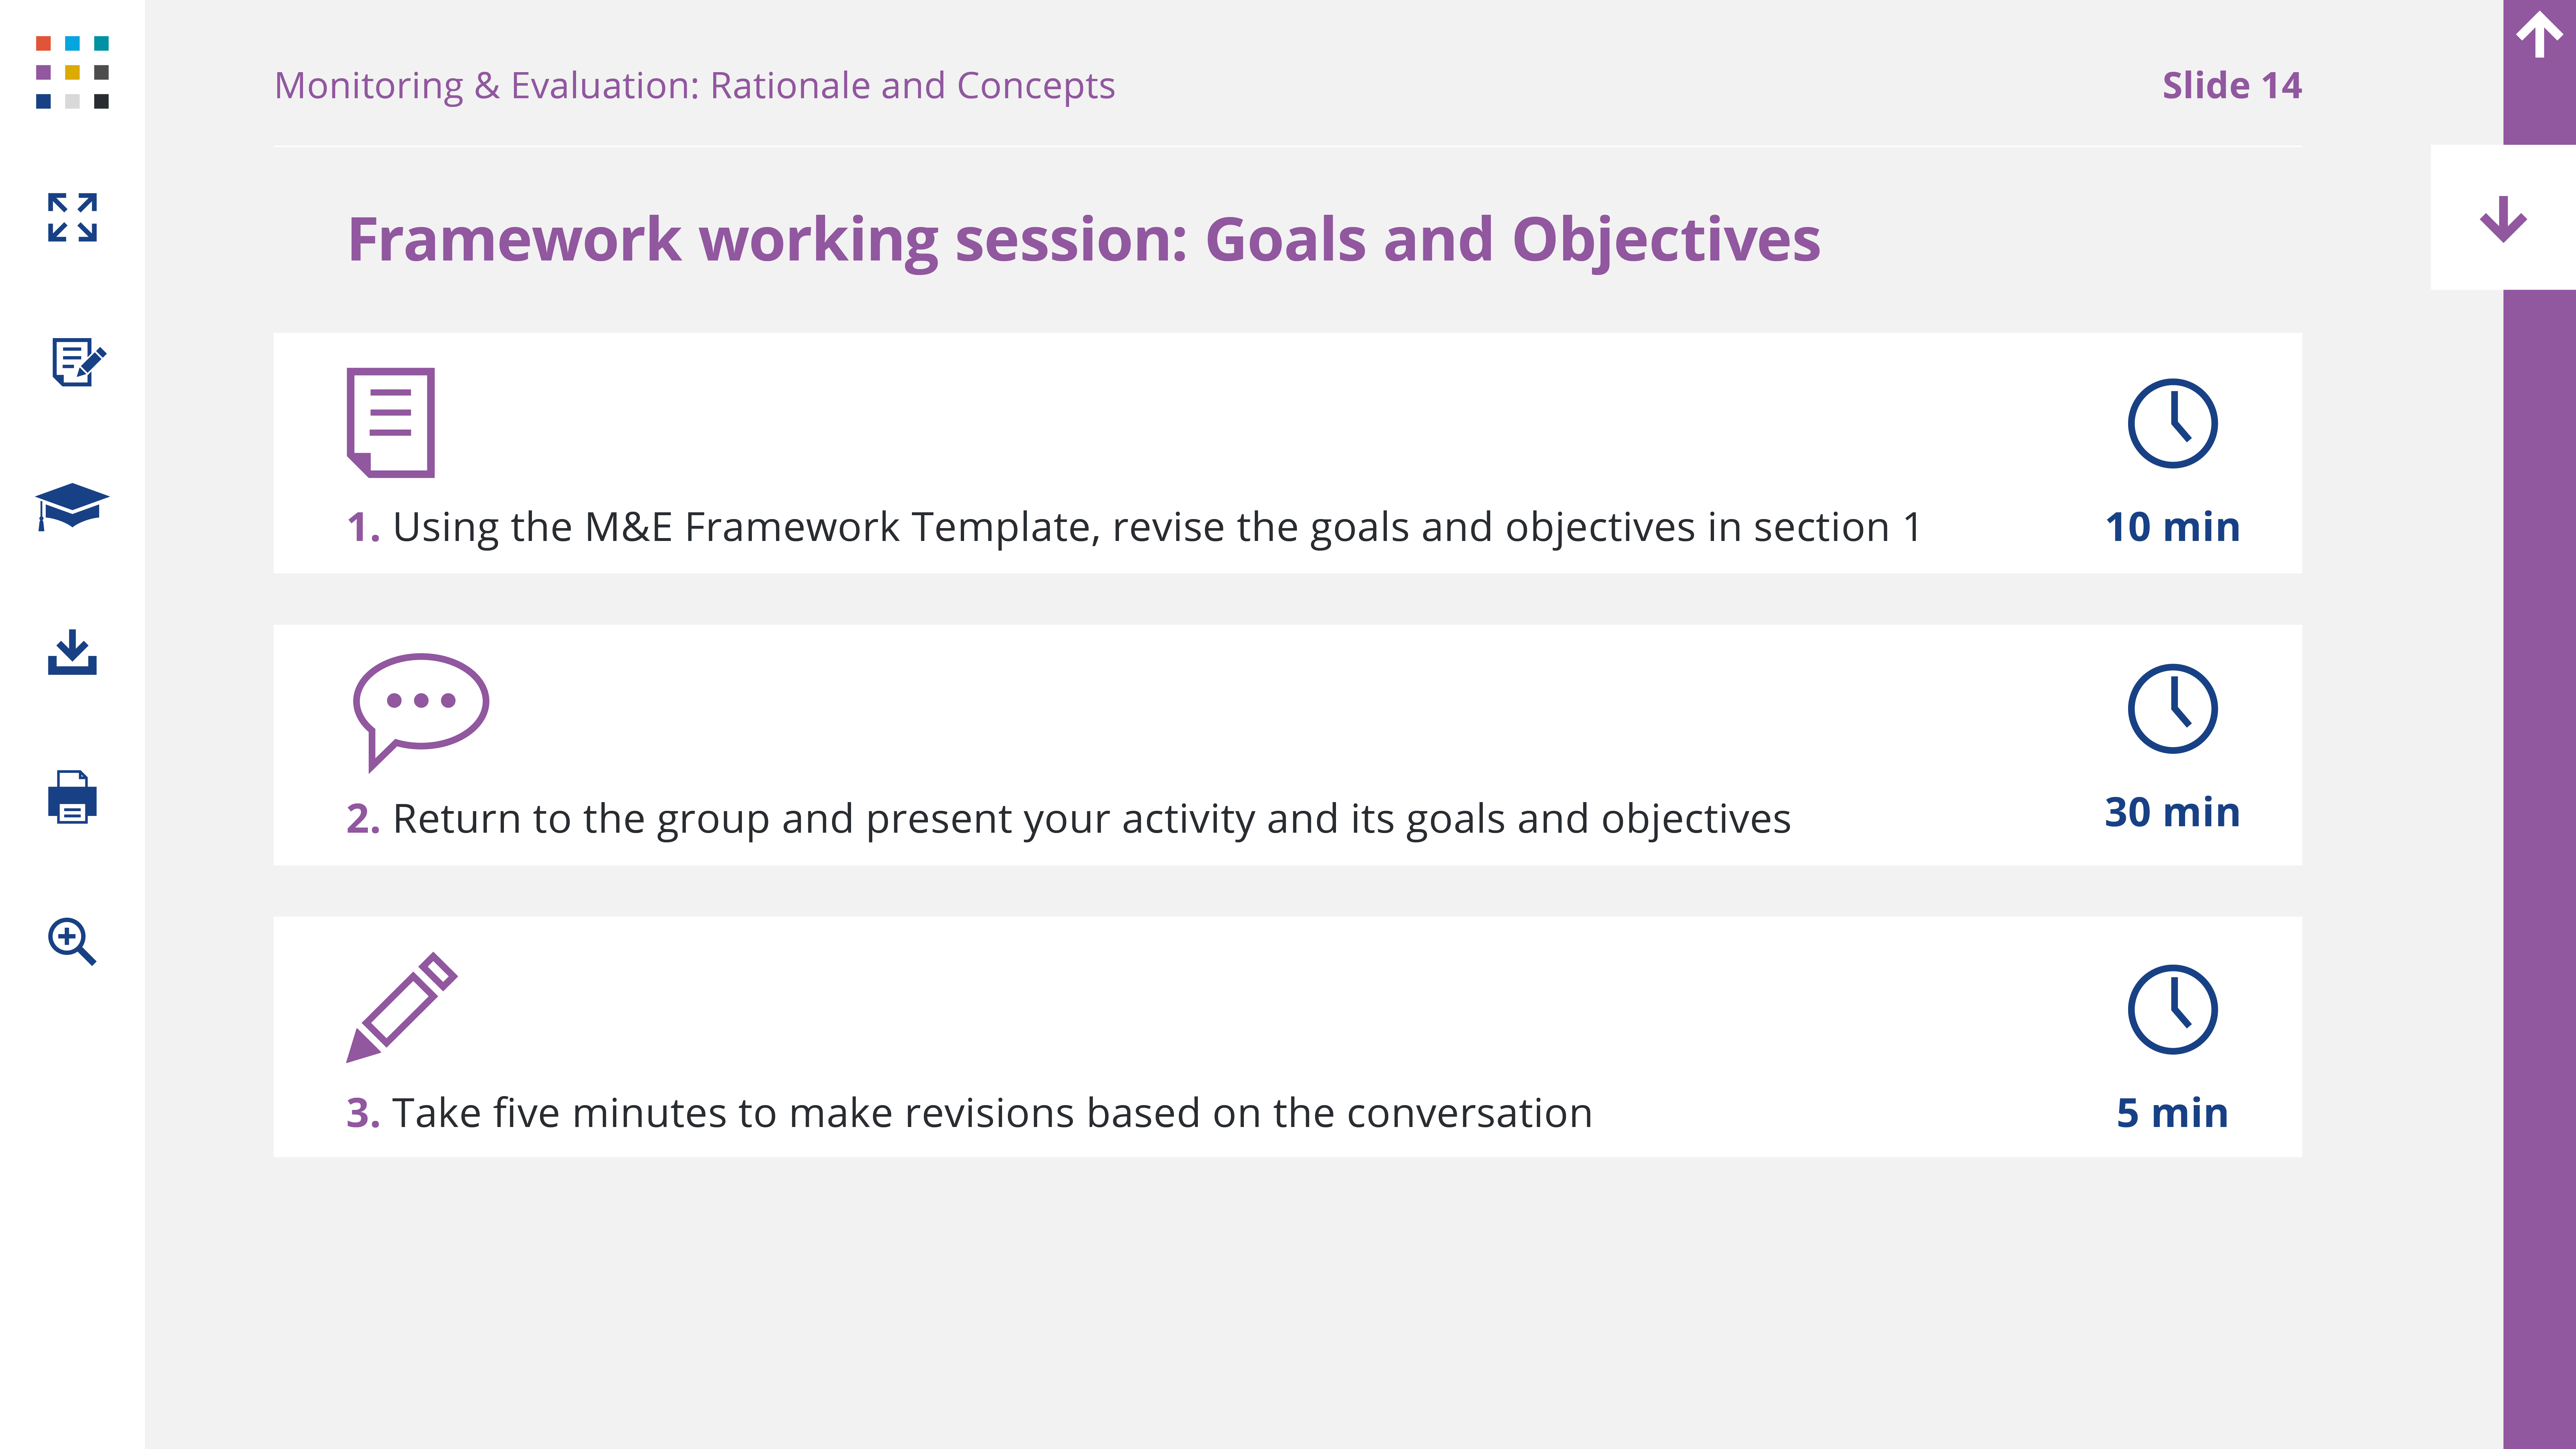Click the course title 'Monitoring & Evaluation' header
Viewport: 2576px width, 1449px height.
(x=694, y=86)
